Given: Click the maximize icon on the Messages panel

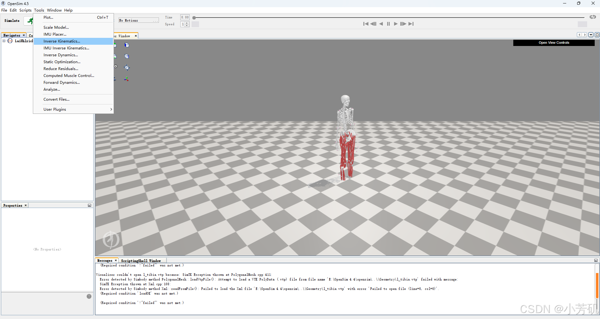Looking at the screenshot, I should click(x=597, y=260).
